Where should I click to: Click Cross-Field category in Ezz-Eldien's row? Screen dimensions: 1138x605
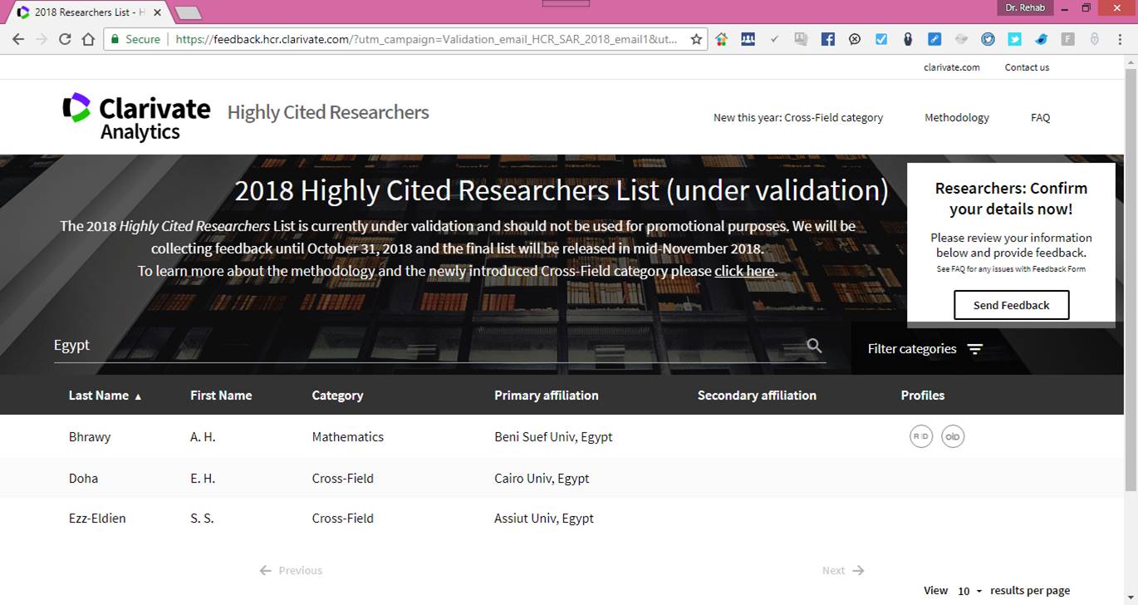(x=342, y=518)
